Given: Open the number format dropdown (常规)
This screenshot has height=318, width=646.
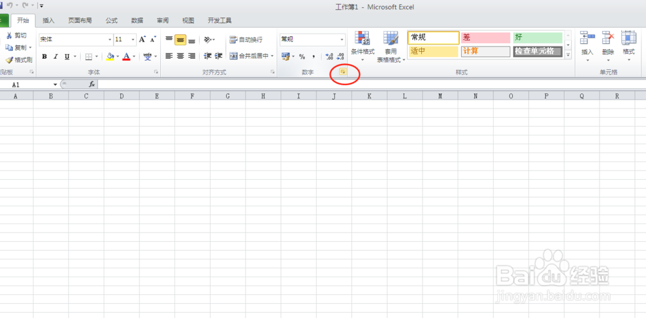Looking at the screenshot, I should coord(342,39).
